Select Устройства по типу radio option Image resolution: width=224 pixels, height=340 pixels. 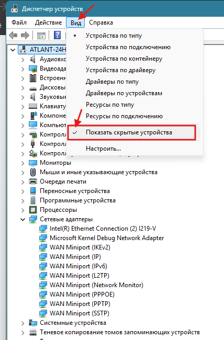114,36
